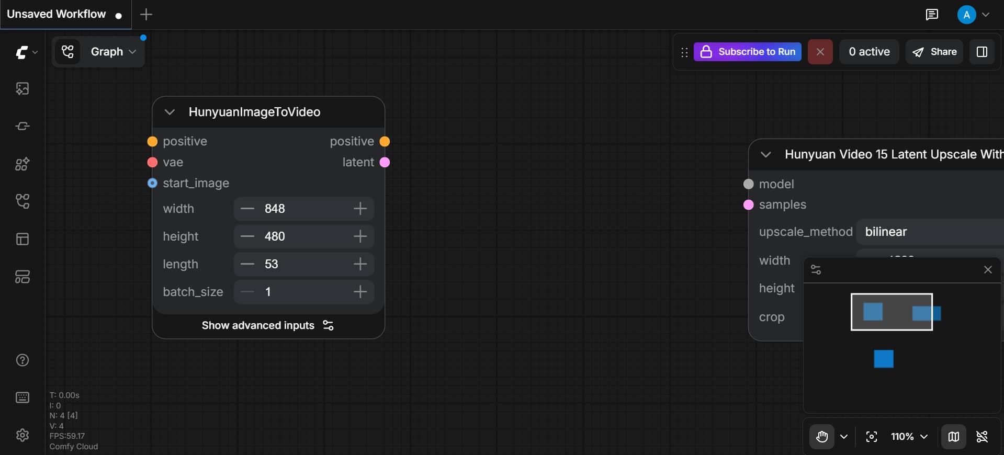Viewport: 1004px width, 455px height.
Task: Increase the height value of 480
Action: pos(360,236)
